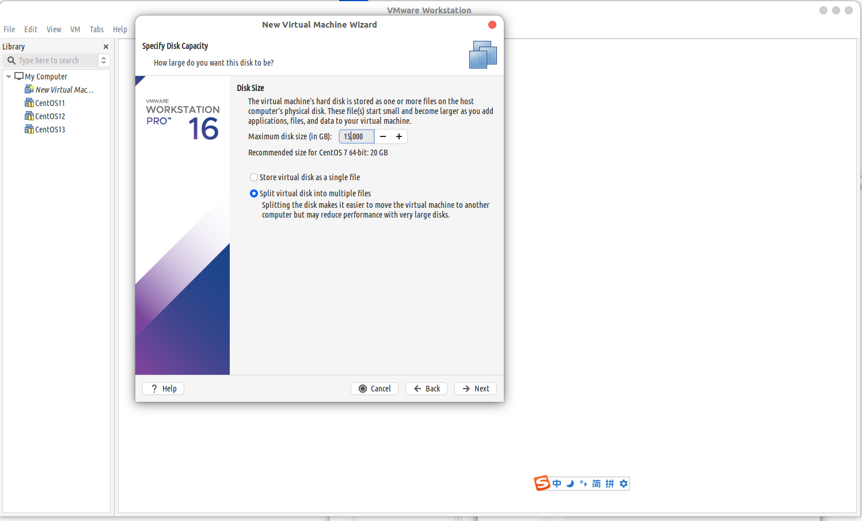Select My Computer in the library
Viewport: 862px width, 521px height.
click(x=46, y=77)
